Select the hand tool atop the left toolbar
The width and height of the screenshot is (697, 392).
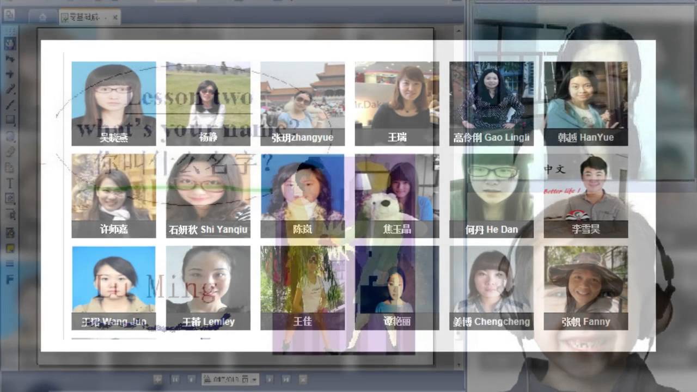tap(10, 43)
